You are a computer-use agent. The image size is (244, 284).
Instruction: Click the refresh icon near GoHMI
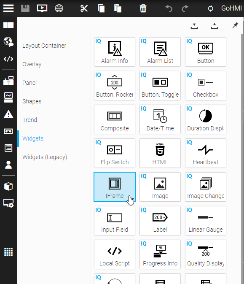point(211,8)
